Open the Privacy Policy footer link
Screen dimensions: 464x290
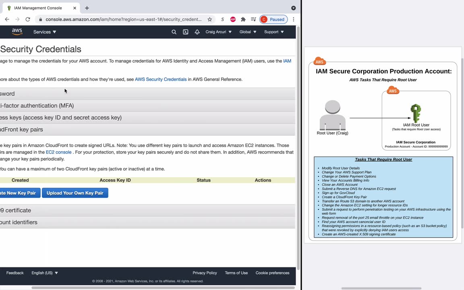205,273
